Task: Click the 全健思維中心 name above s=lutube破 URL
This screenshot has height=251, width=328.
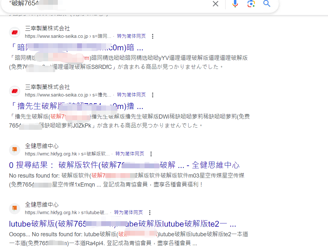Action: 42,205
